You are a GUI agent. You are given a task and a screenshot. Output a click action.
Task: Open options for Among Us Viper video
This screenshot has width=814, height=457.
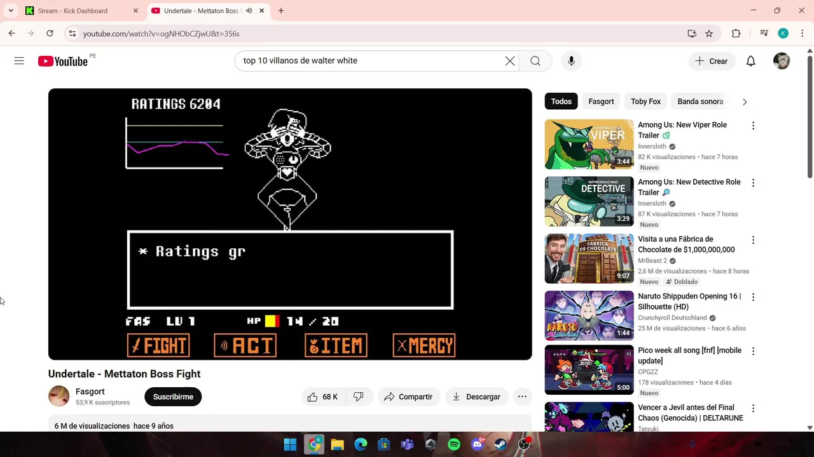click(x=753, y=126)
